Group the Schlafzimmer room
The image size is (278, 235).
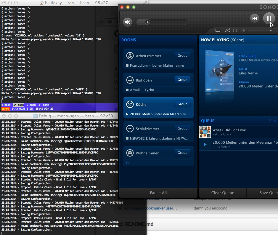tap(182, 129)
